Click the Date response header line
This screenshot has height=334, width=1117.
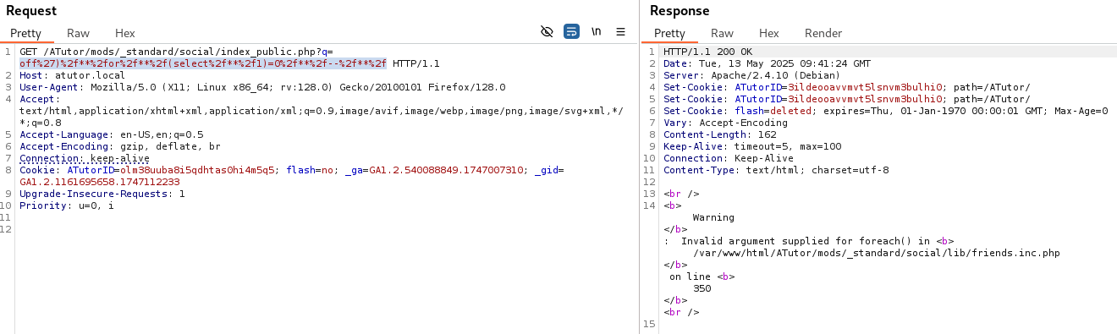pos(767,63)
